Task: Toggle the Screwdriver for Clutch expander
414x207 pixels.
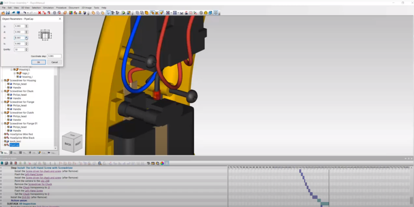Action: coord(2,113)
